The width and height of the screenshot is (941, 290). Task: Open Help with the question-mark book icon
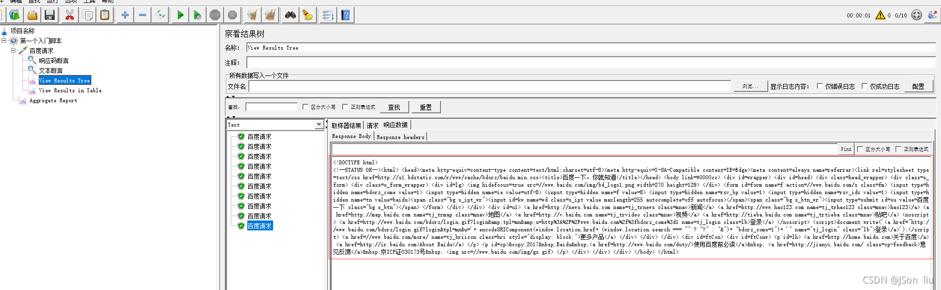[x=346, y=15]
